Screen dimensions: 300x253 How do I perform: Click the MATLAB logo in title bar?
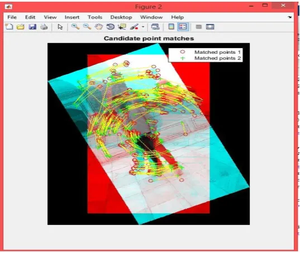point(8,7)
